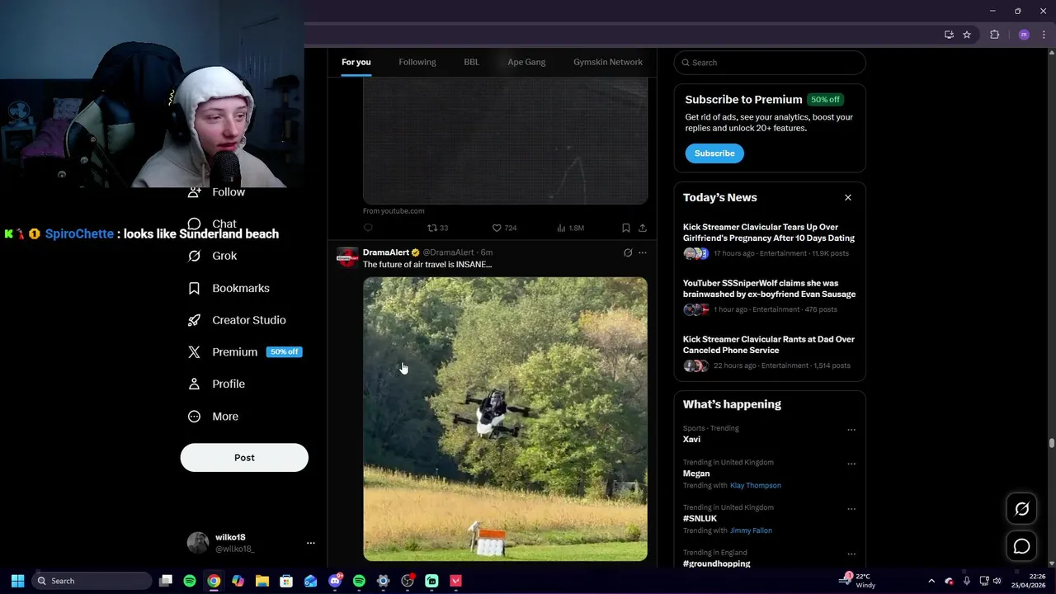Open the floating Grok button

pos(1021,509)
